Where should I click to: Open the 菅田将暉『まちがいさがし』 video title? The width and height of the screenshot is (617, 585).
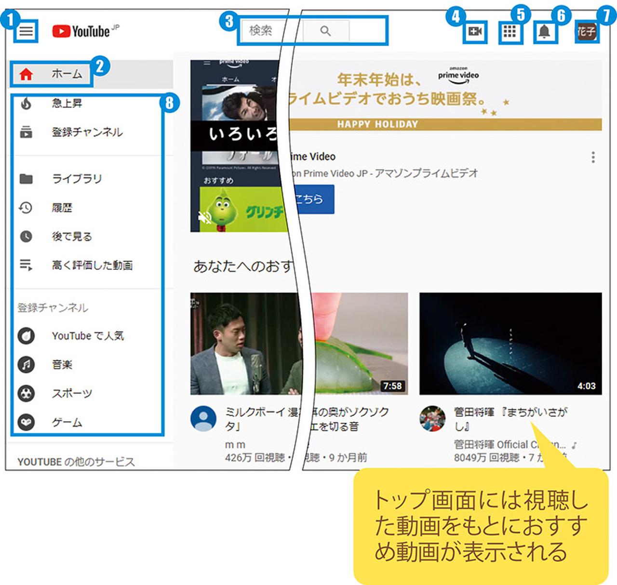(511, 419)
